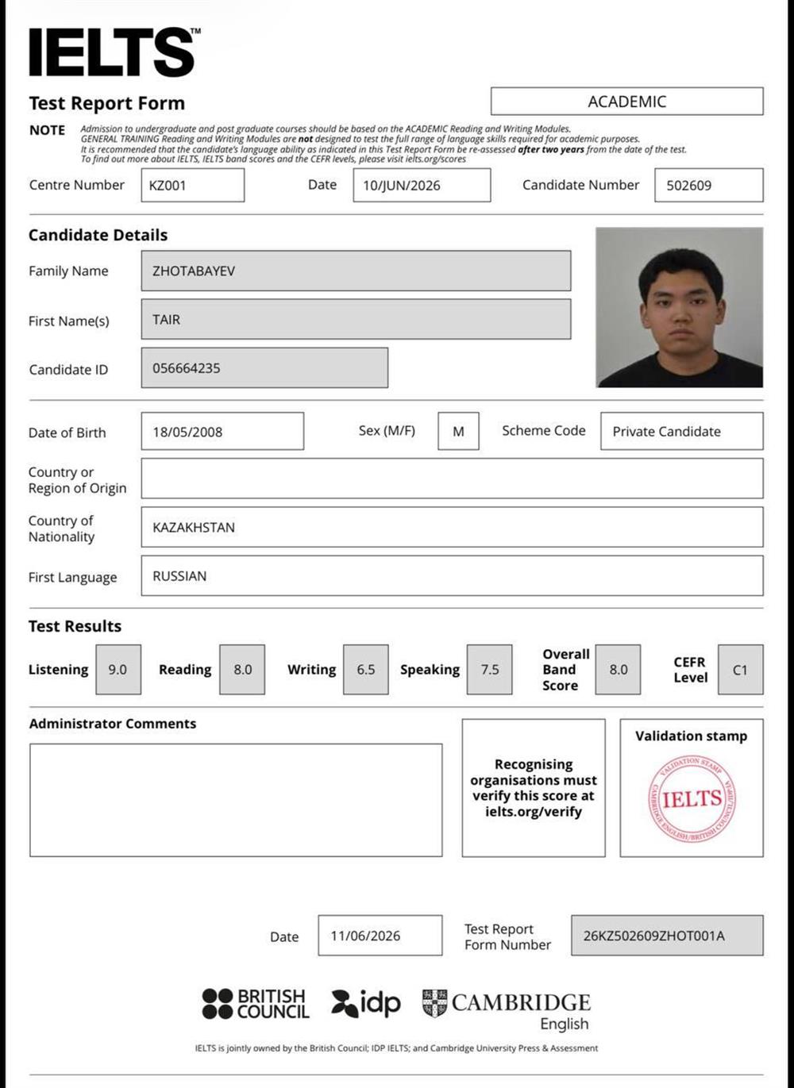794x1088 pixels.
Task: Click the 'Sex (M/F)' label
Action: (387, 431)
